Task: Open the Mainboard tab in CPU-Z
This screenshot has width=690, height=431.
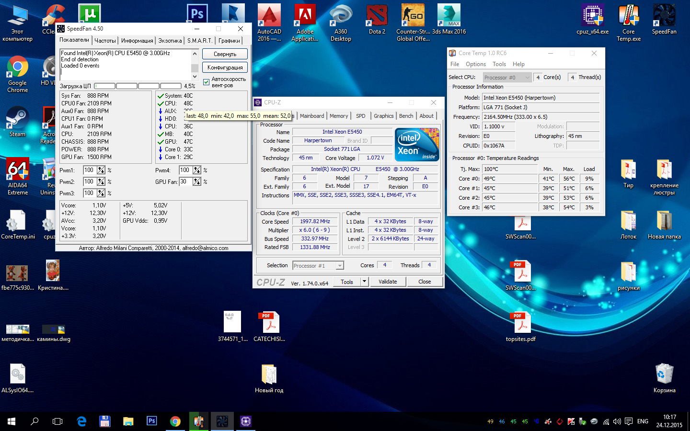Action: (311, 116)
